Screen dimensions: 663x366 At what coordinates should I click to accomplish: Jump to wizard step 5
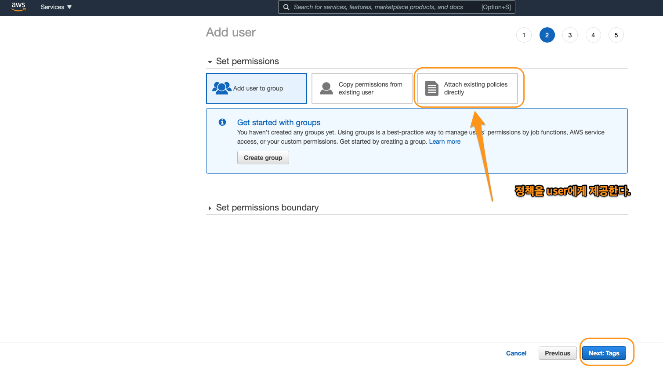pos(616,35)
